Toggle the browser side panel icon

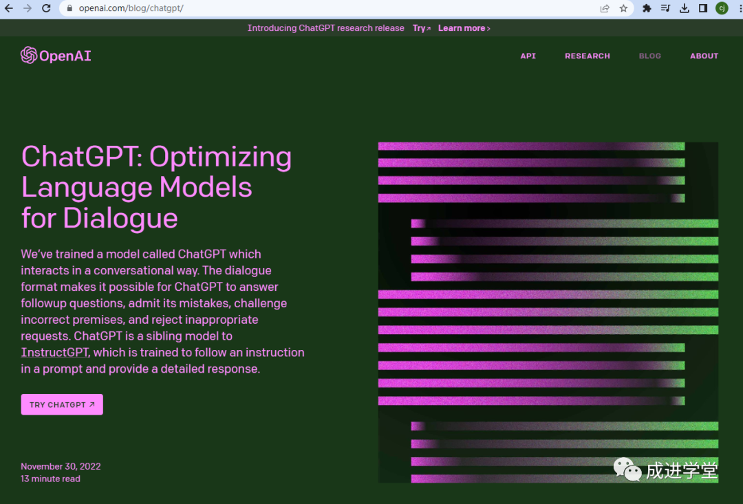(703, 8)
